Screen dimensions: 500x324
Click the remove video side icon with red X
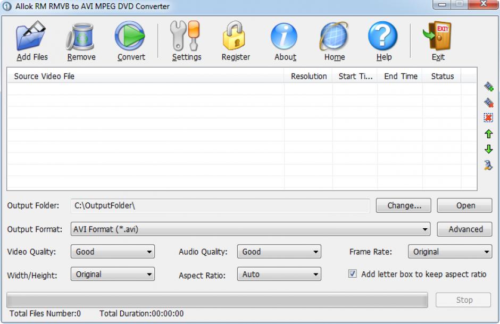[x=488, y=102]
